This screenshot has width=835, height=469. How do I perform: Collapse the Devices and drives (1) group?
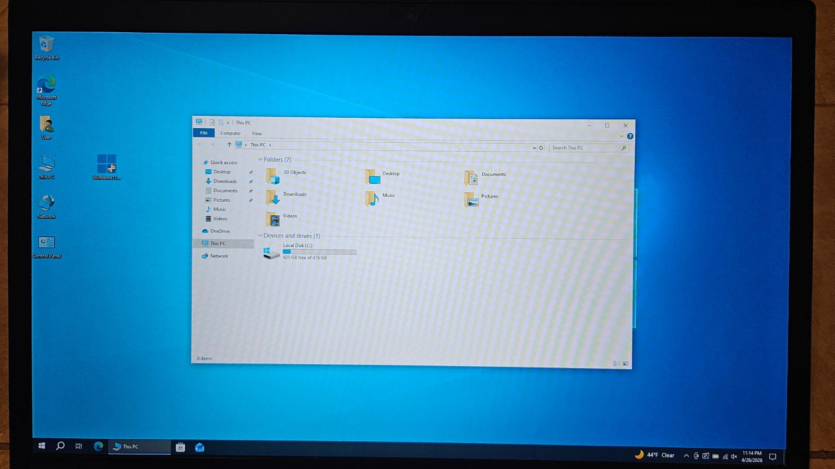(260, 236)
